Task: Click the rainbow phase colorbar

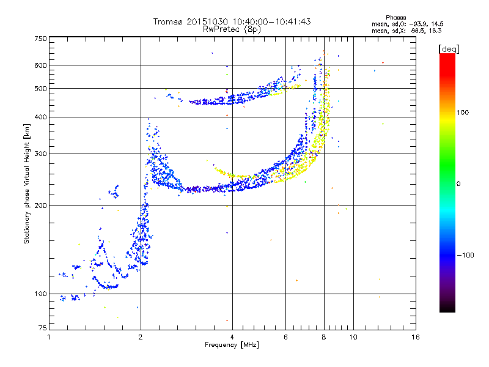Action: (x=447, y=182)
